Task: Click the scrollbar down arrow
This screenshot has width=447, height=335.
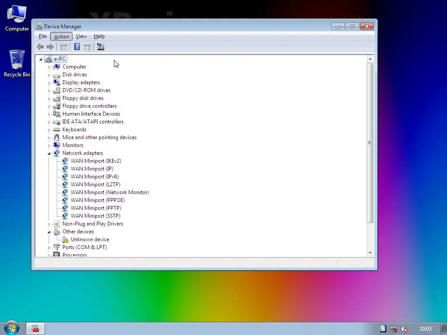Action: pos(370,253)
